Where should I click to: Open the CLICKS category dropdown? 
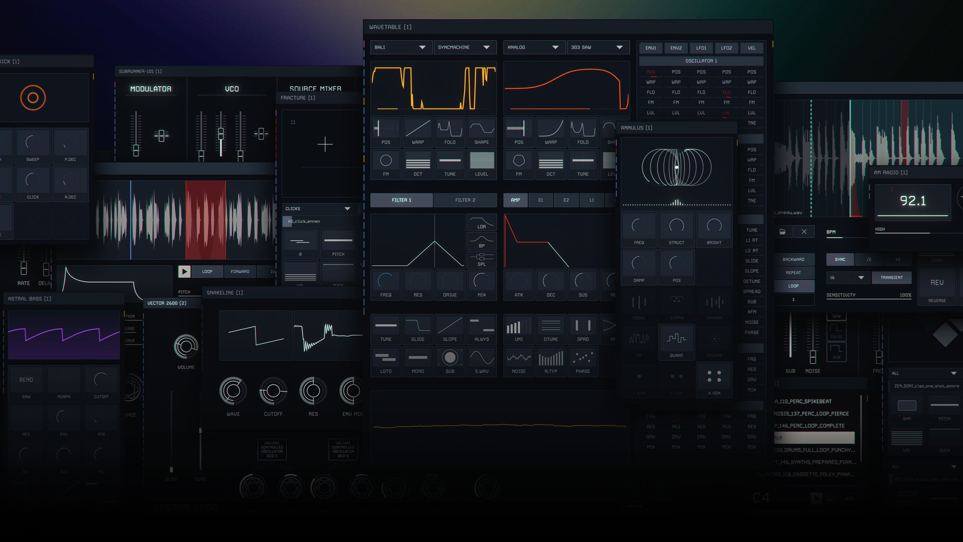[318, 208]
